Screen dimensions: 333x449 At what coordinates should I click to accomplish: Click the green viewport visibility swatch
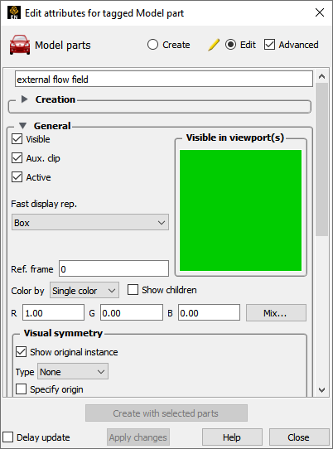coord(240,210)
